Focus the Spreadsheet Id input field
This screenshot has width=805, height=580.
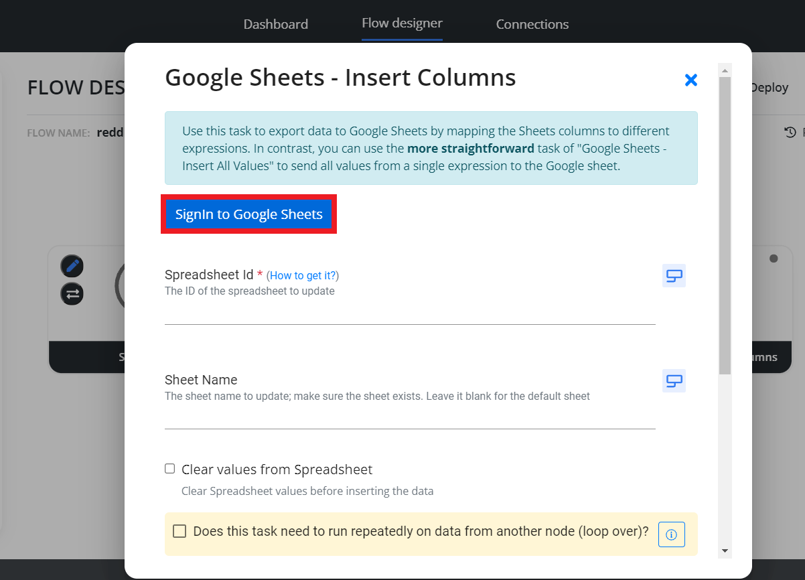pos(410,313)
